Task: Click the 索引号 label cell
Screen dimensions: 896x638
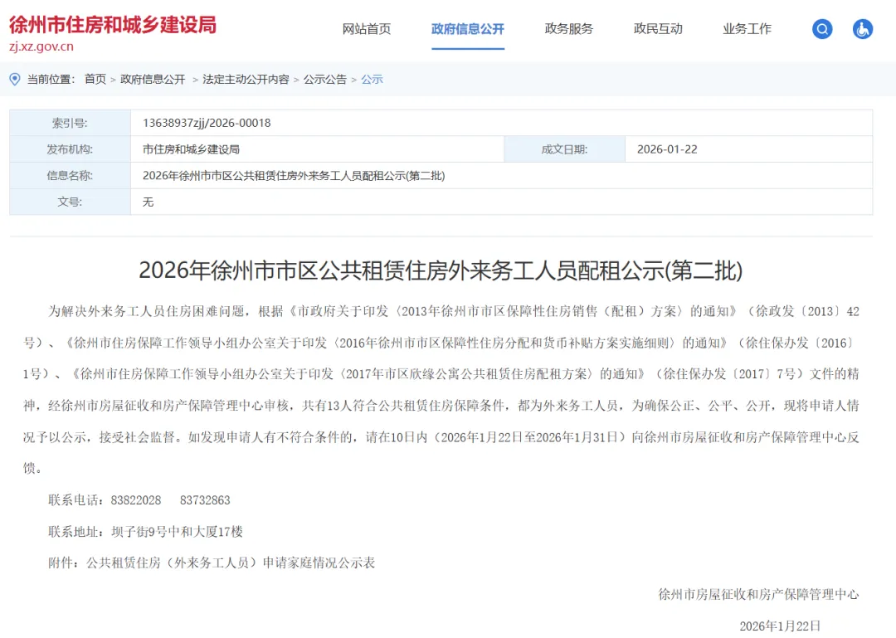Action: (x=70, y=123)
